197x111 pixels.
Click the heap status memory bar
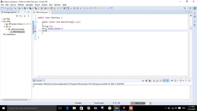[140, 103]
